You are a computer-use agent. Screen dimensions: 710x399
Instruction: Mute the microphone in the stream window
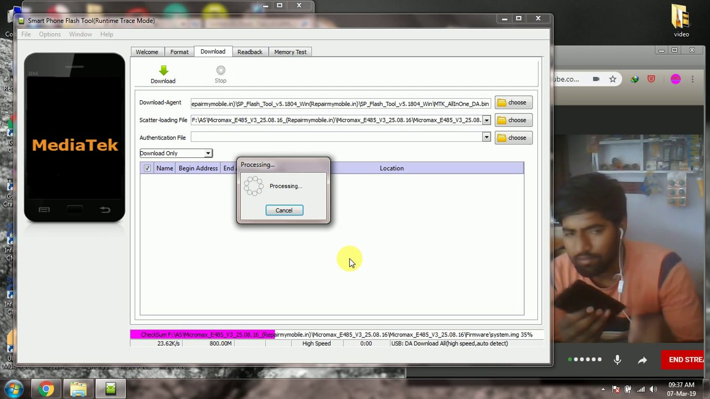(x=617, y=360)
